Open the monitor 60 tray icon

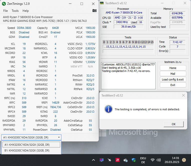tap(101, 160)
